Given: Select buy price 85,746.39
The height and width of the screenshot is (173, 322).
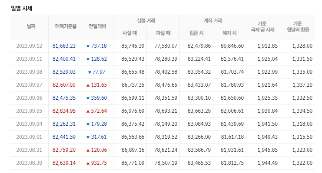Looking at the screenshot, I should pos(133,46).
